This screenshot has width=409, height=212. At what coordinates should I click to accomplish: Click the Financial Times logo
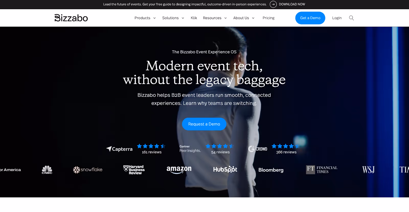322,170
